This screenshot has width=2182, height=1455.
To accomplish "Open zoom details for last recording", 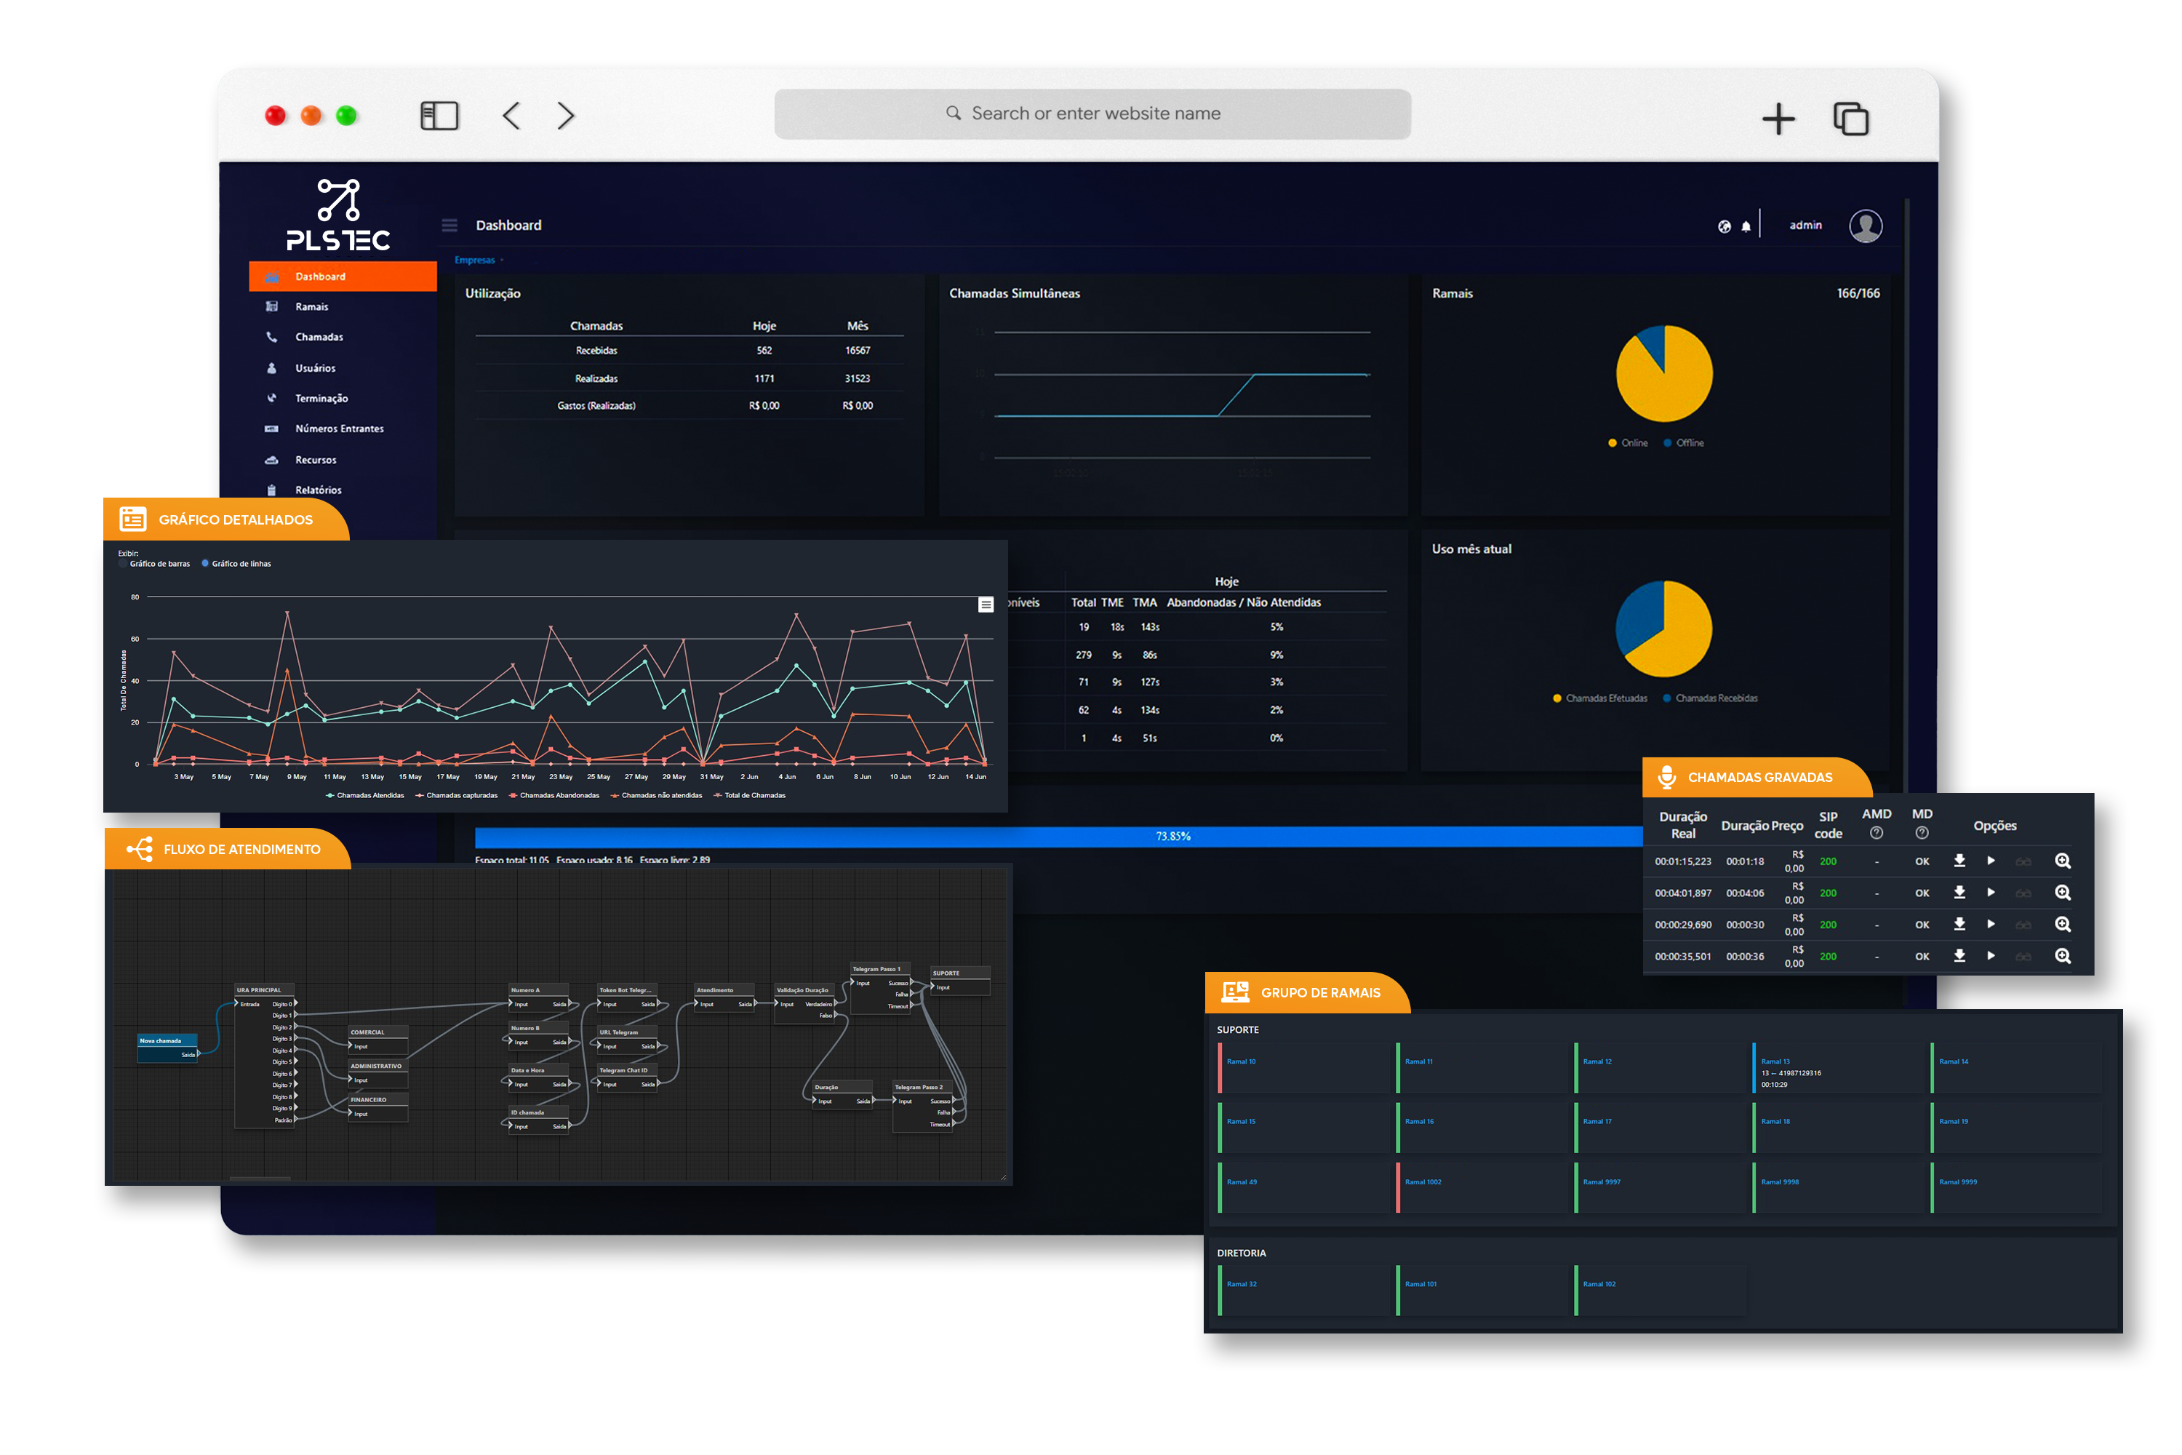I will 2061,956.
